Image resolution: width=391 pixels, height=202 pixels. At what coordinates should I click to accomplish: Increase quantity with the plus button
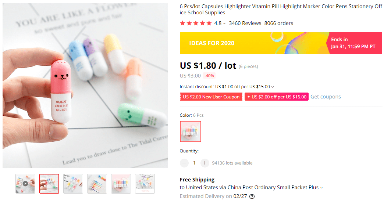(x=205, y=163)
